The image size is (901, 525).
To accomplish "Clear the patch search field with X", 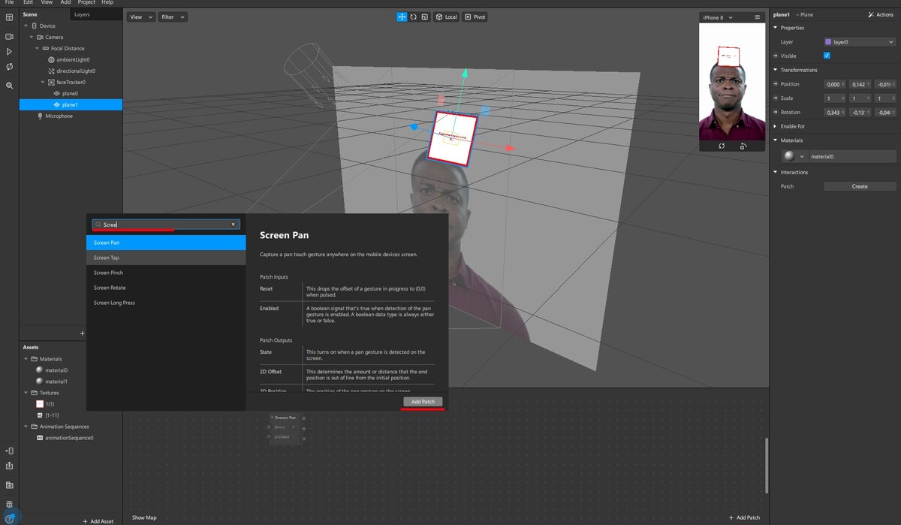I will click(x=234, y=225).
